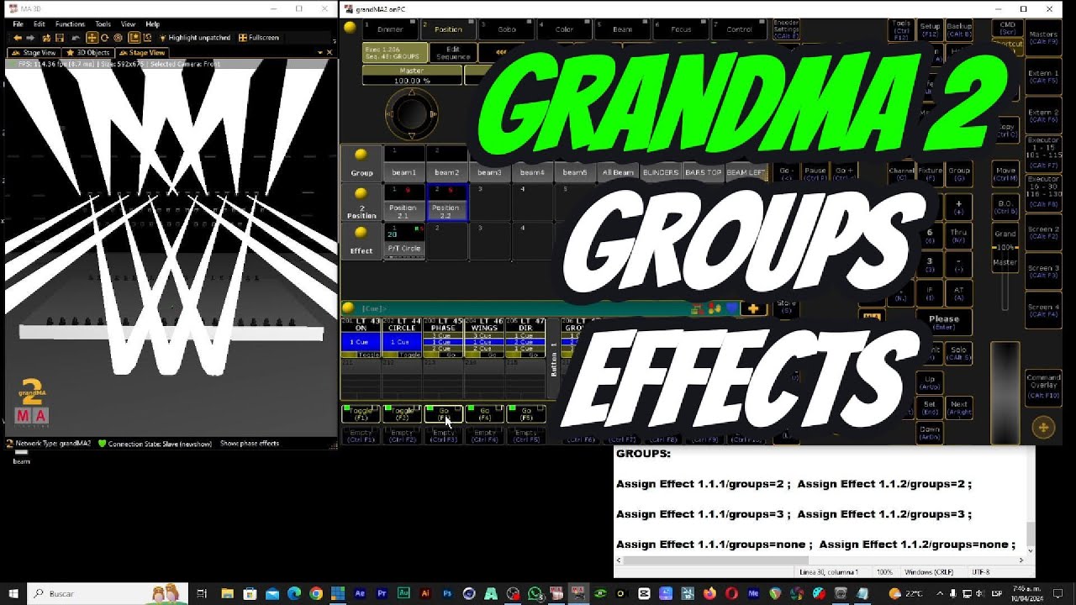Click the Please (Enter) key

(x=944, y=322)
